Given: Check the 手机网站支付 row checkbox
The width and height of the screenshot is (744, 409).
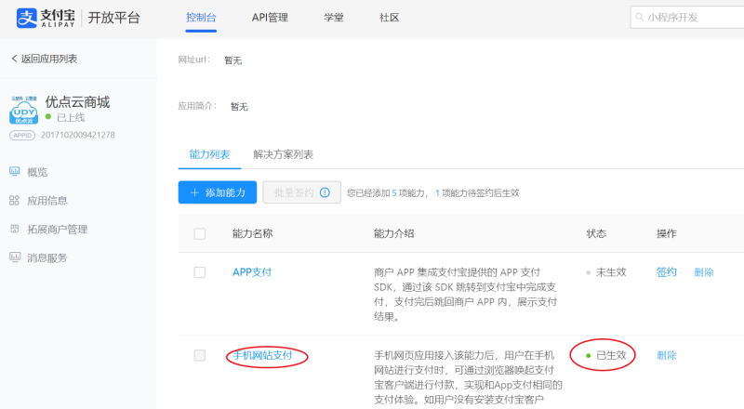Looking at the screenshot, I should coord(200,355).
